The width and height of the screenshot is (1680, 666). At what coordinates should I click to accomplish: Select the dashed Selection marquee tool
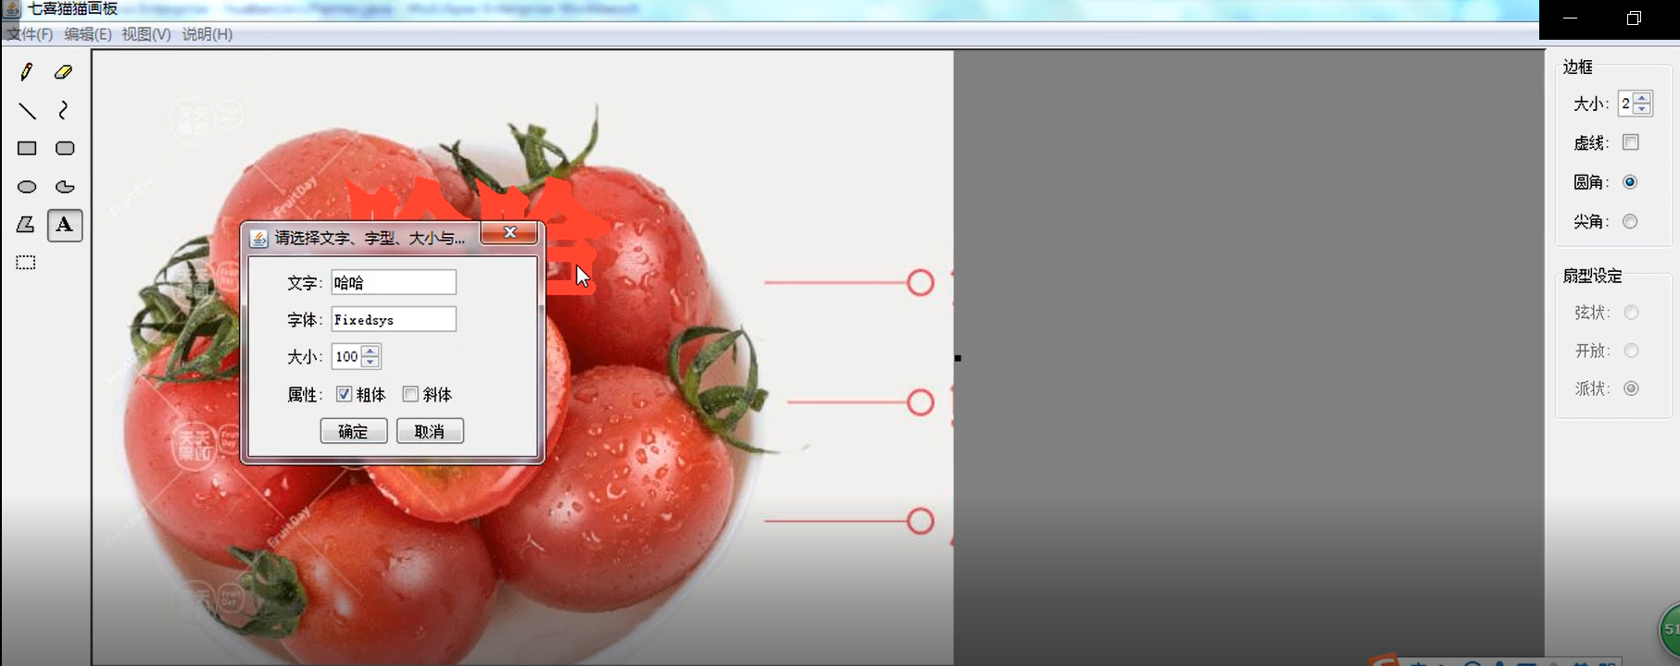pos(26,263)
